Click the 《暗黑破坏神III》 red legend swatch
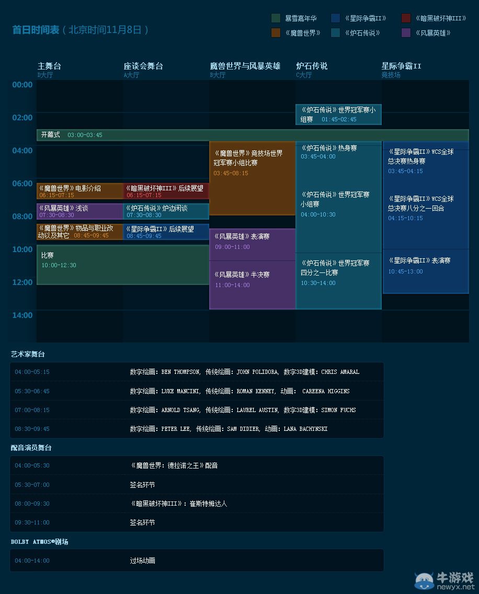 (406, 18)
